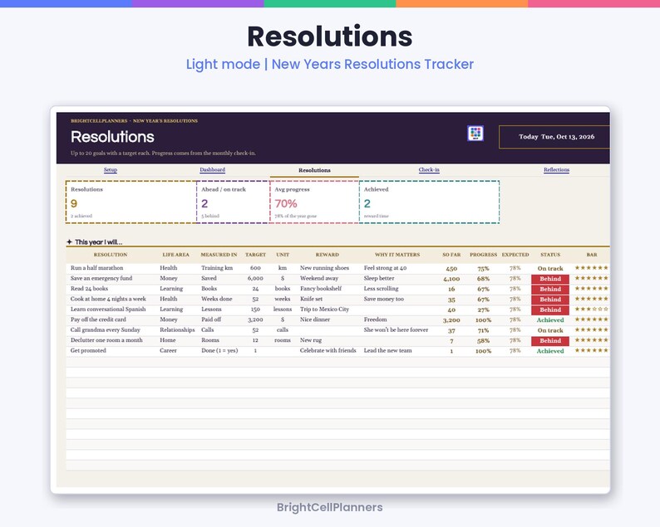Click the star icon beside 'This year I will...'
The image size is (660, 527).
(x=70, y=242)
